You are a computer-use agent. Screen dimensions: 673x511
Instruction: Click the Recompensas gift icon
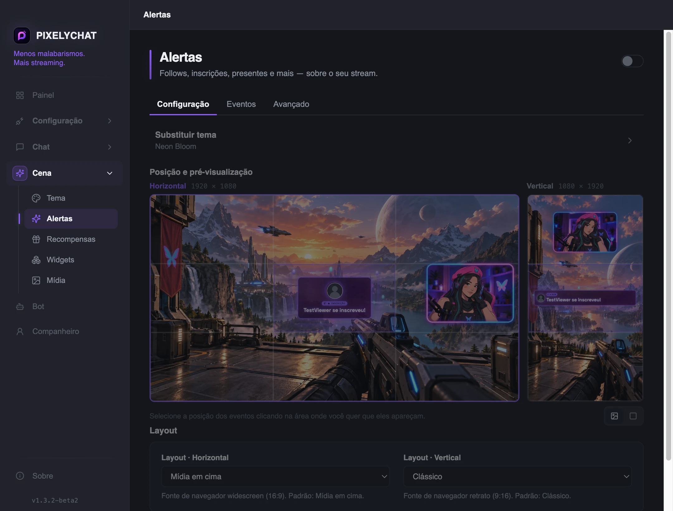pyautogui.click(x=36, y=239)
